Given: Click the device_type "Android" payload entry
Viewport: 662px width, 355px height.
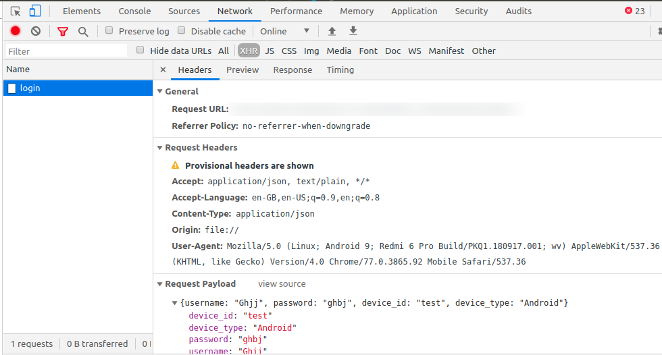Looking at the screenshot, I should point(243,327).
